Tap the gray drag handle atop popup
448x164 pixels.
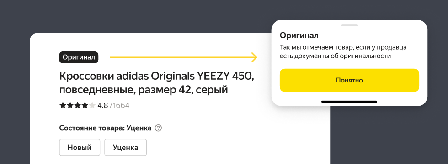click(349, 26)
